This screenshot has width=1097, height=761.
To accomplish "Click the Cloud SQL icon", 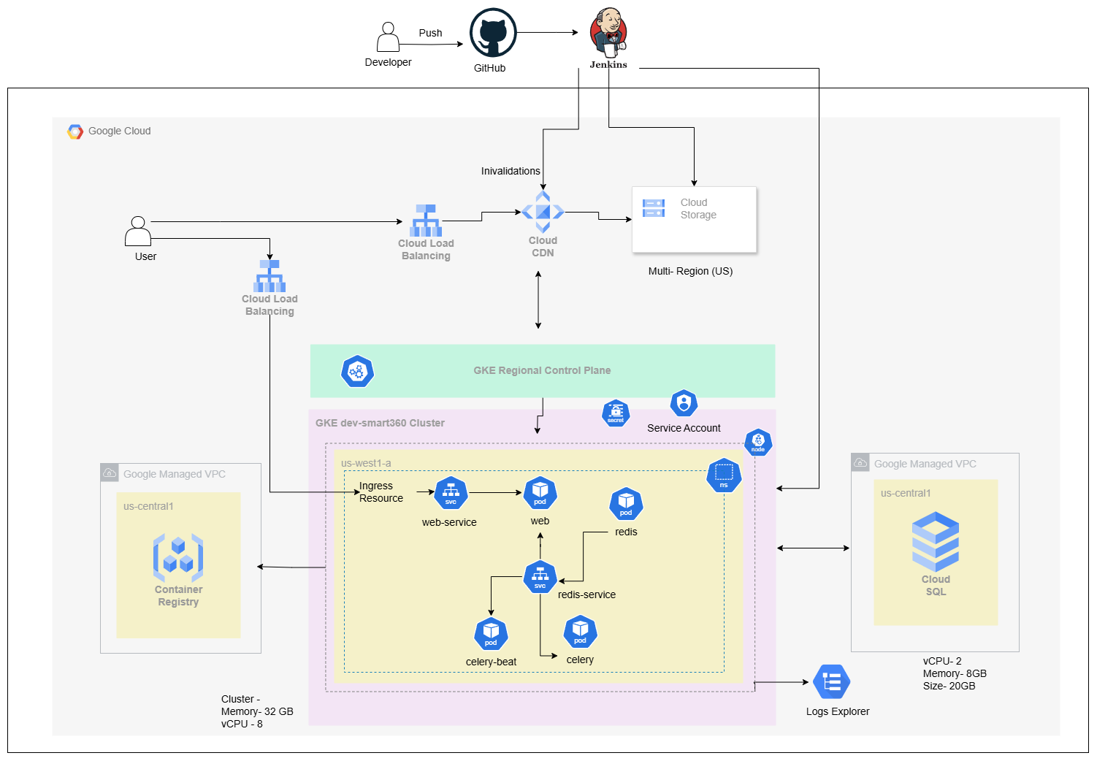I will pyautogui.click(x=936, y=542).
